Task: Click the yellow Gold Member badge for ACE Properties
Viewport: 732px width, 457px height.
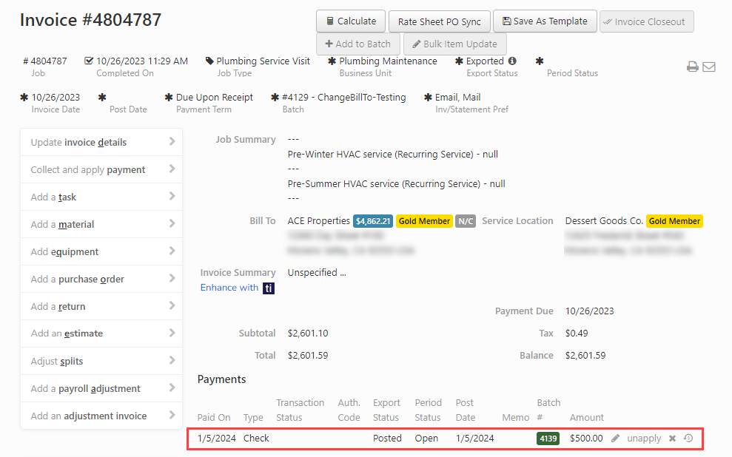Action: 424,220
